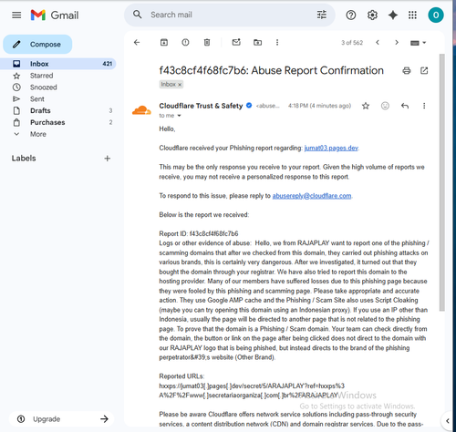Open toolbar more options menu
Viewport: 456px width, 432px height.
[x=277, y=42]
